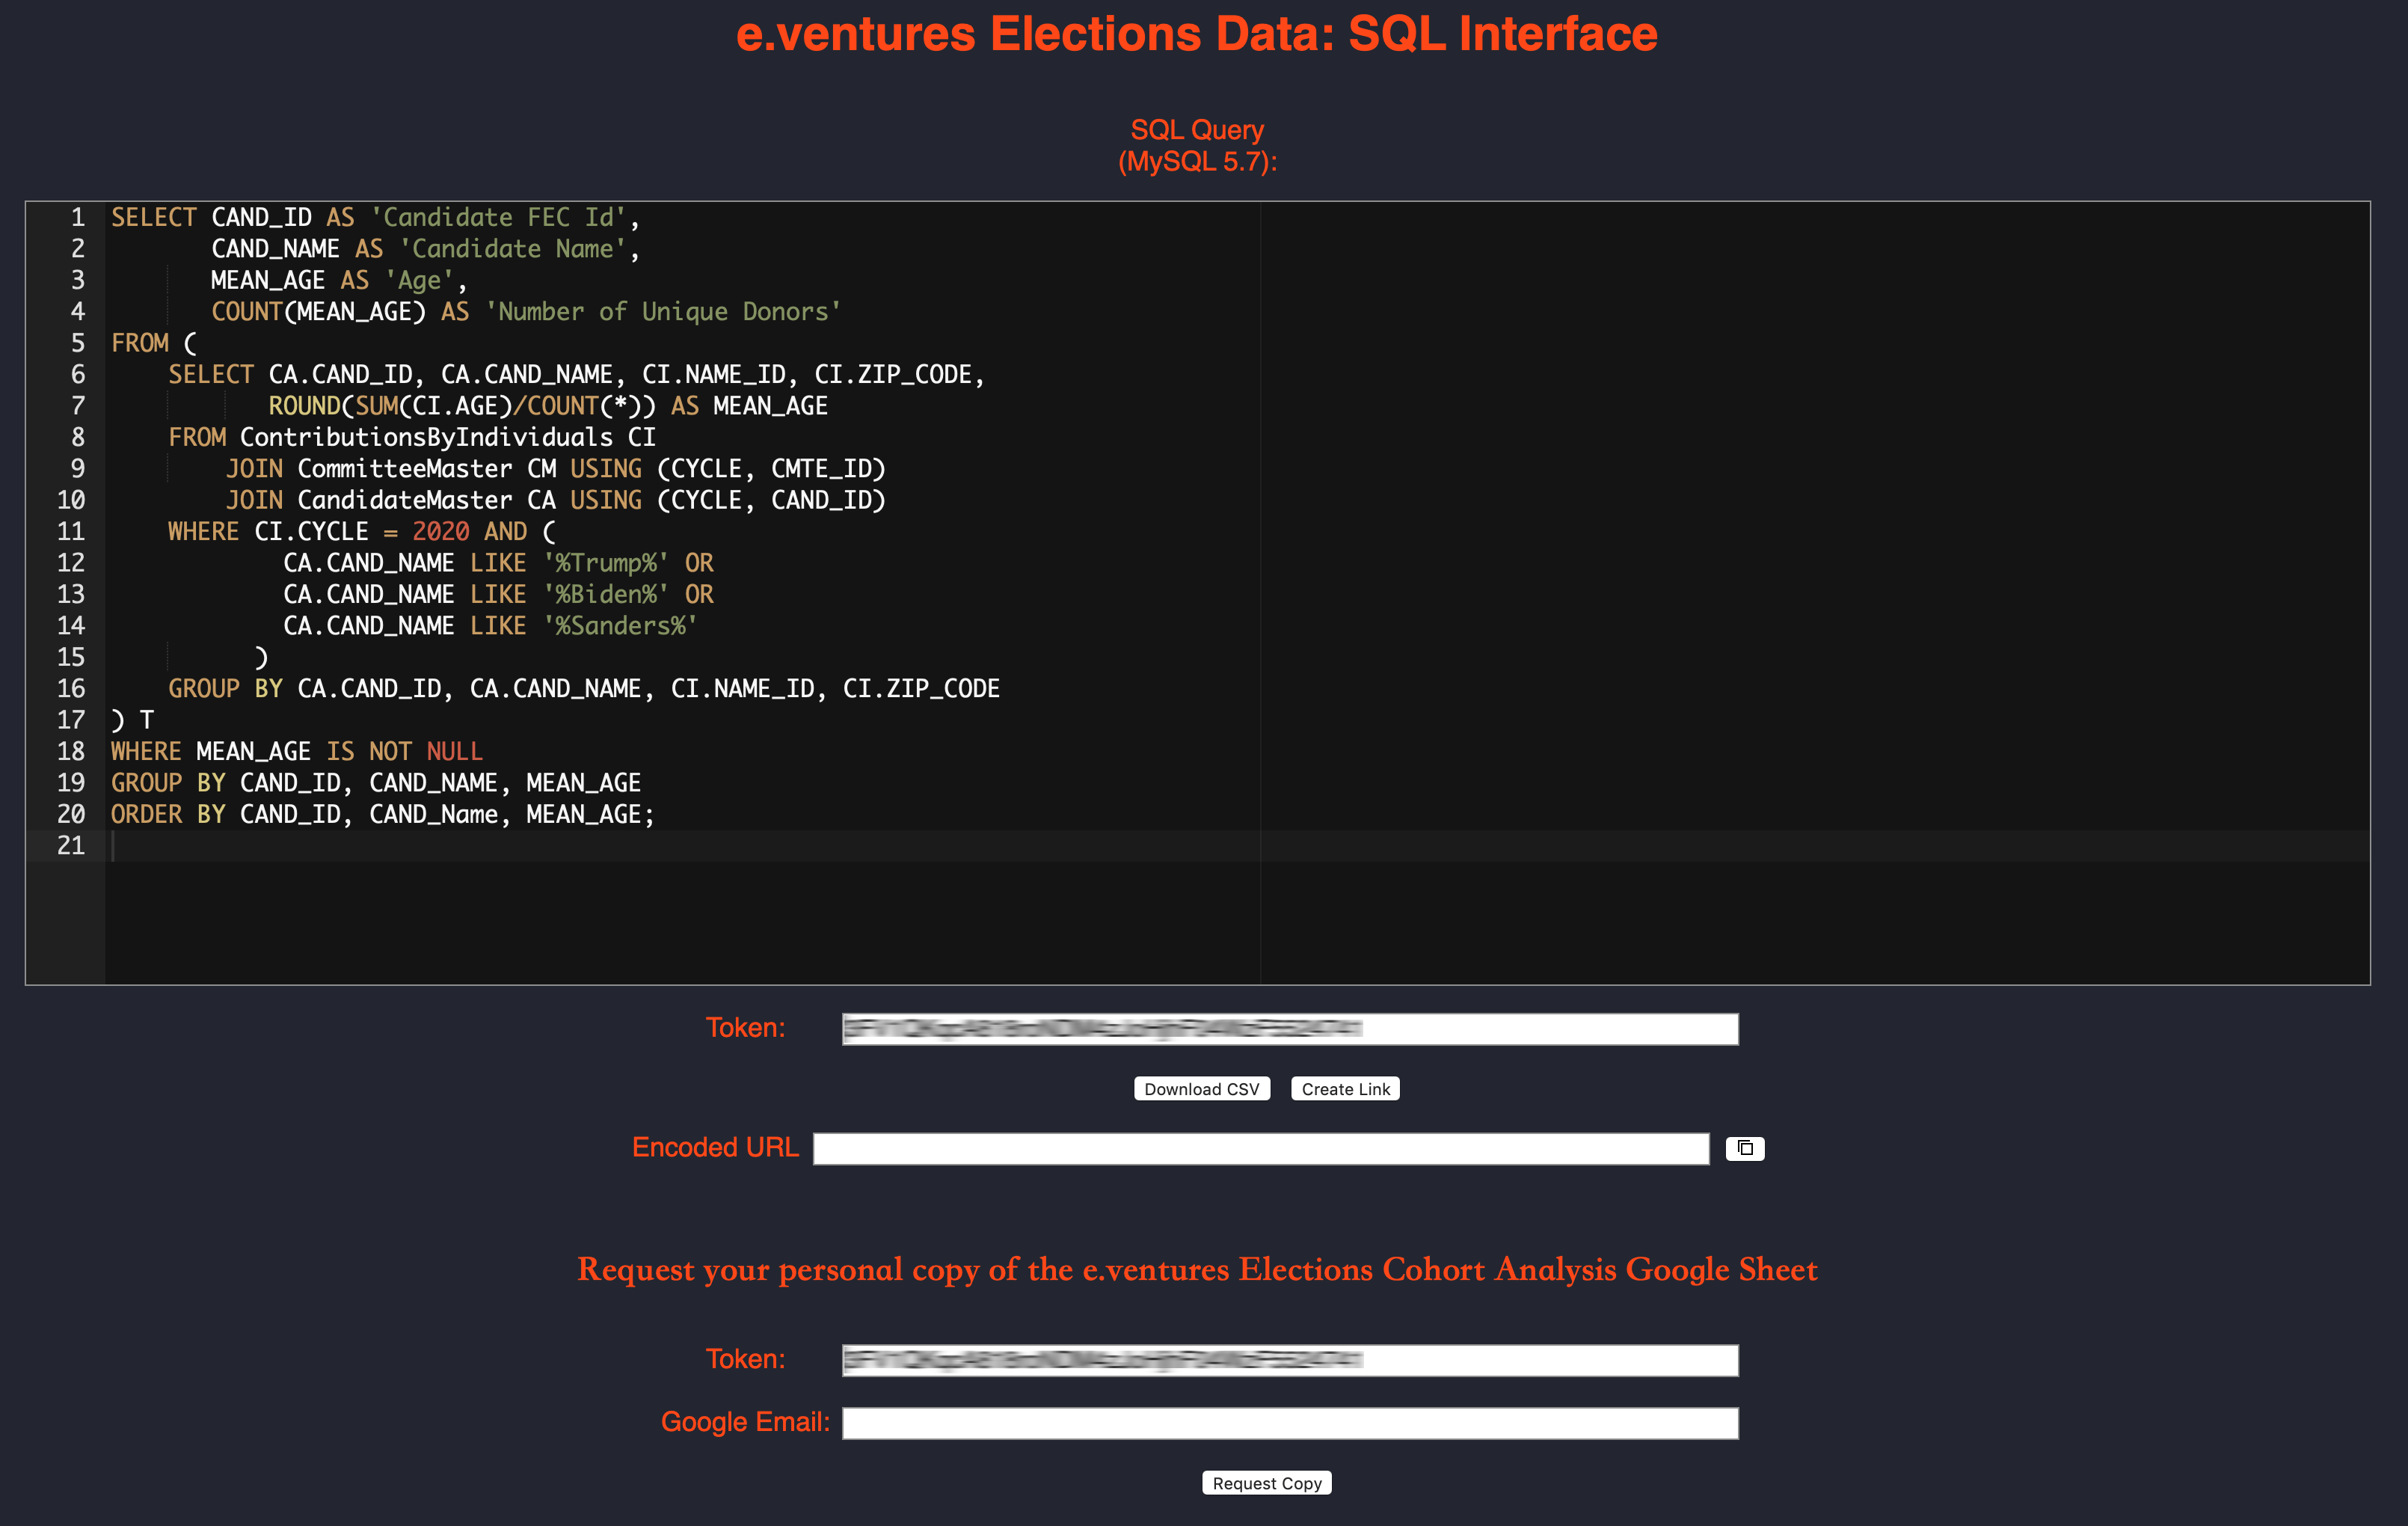
Task: Click the Request Copy button
Action: [x=1266, y=1483]
